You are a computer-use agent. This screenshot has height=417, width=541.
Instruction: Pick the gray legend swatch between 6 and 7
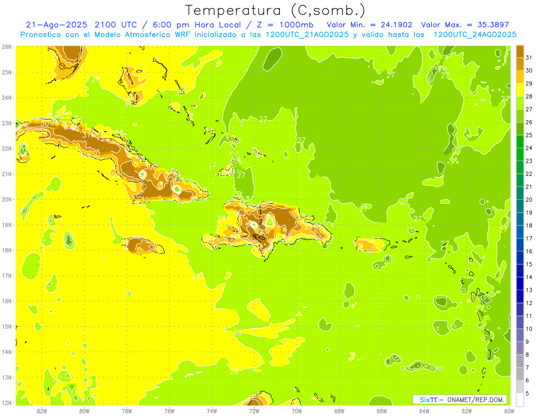tap(520, 373)
